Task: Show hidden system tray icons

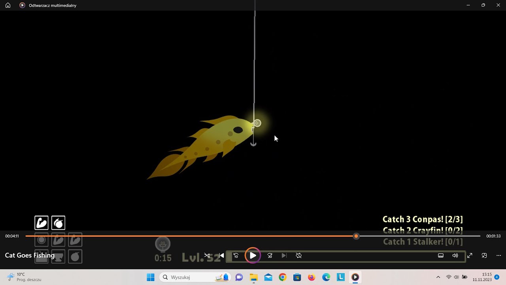Action: coord(438,277)
